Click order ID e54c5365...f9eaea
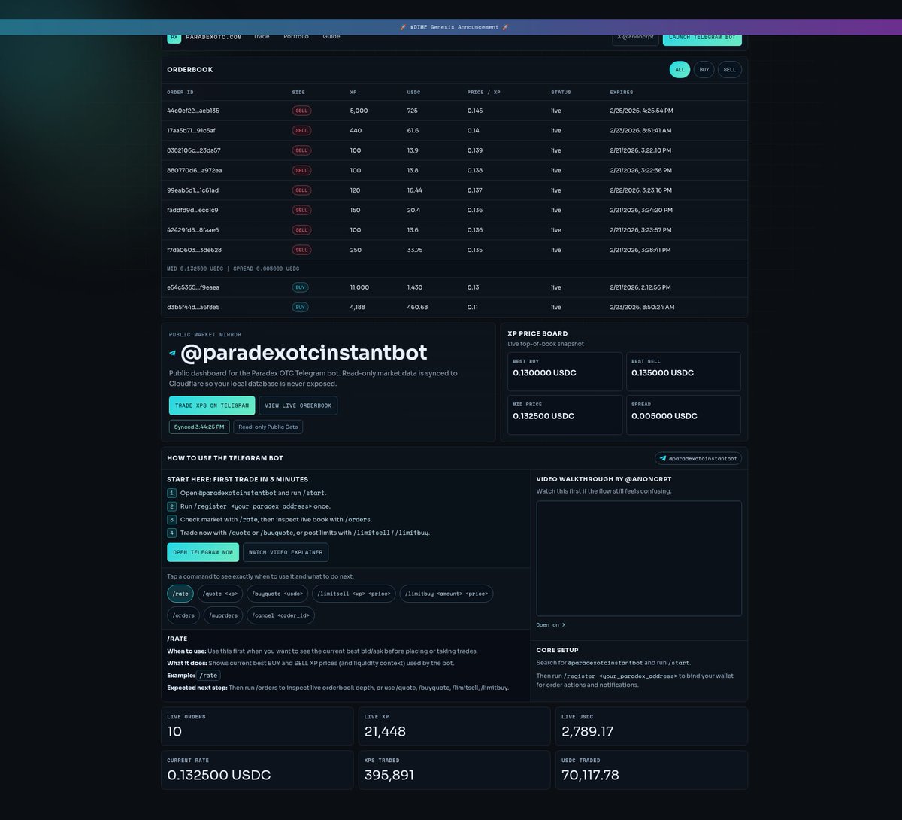The height and width of the screenshot is (820, 902). point(193,287)
